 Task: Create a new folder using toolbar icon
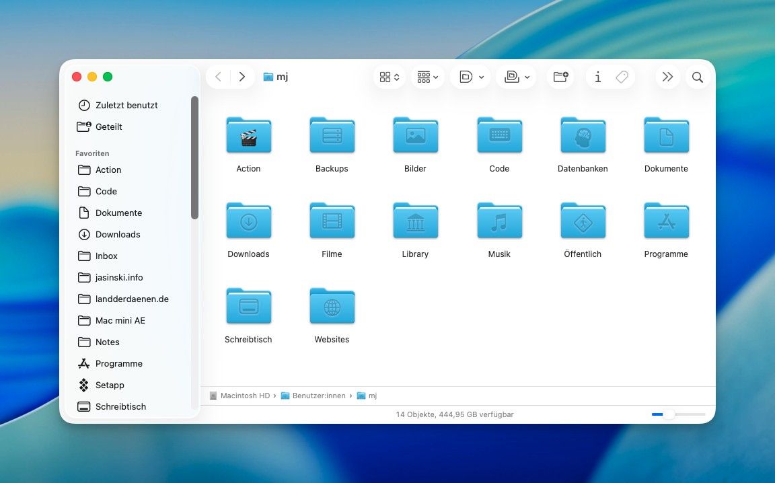tap(560, 77)
